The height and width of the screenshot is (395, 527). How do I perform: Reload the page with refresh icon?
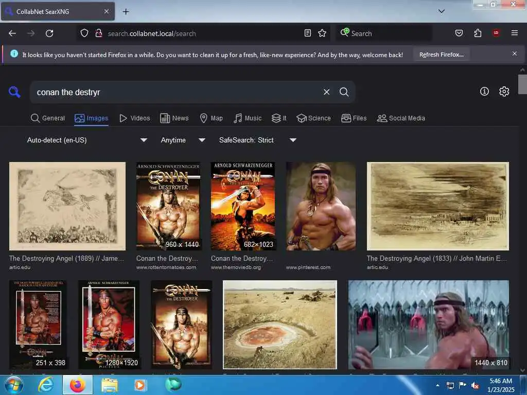(49, 33)
